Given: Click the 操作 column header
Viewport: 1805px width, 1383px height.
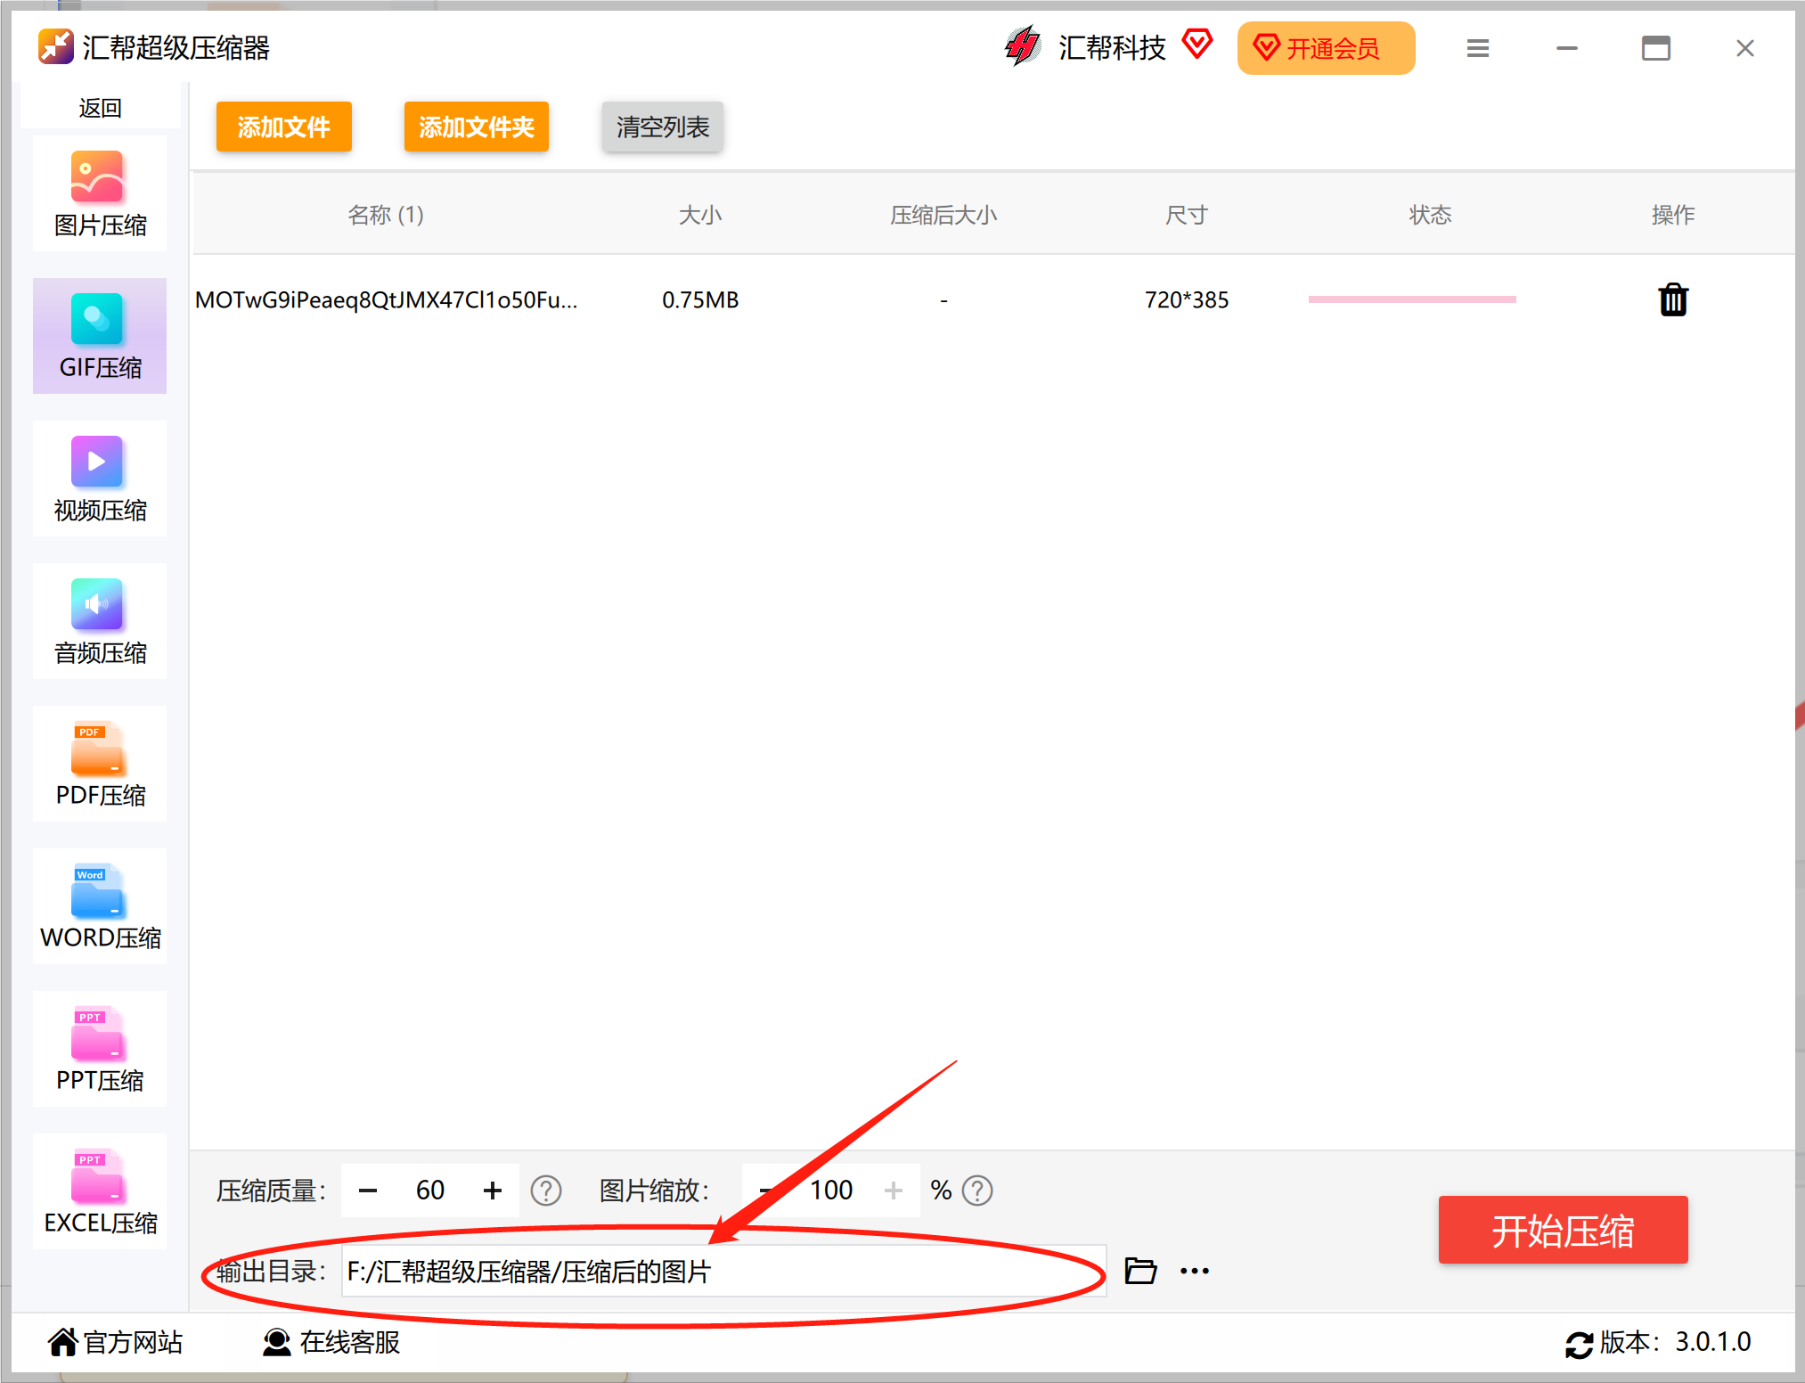Looking at the screenshot, I should [x=1673, y=215].
